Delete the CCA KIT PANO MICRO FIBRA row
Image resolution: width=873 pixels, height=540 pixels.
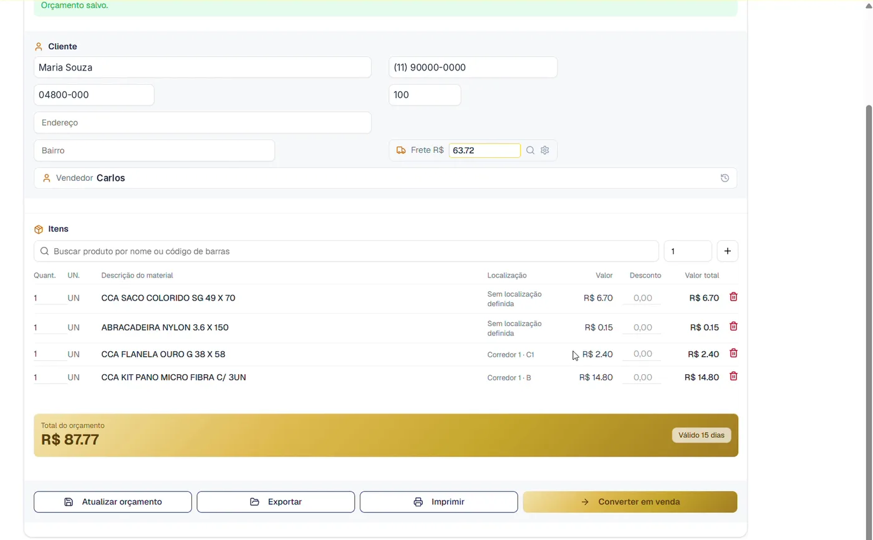733,376
